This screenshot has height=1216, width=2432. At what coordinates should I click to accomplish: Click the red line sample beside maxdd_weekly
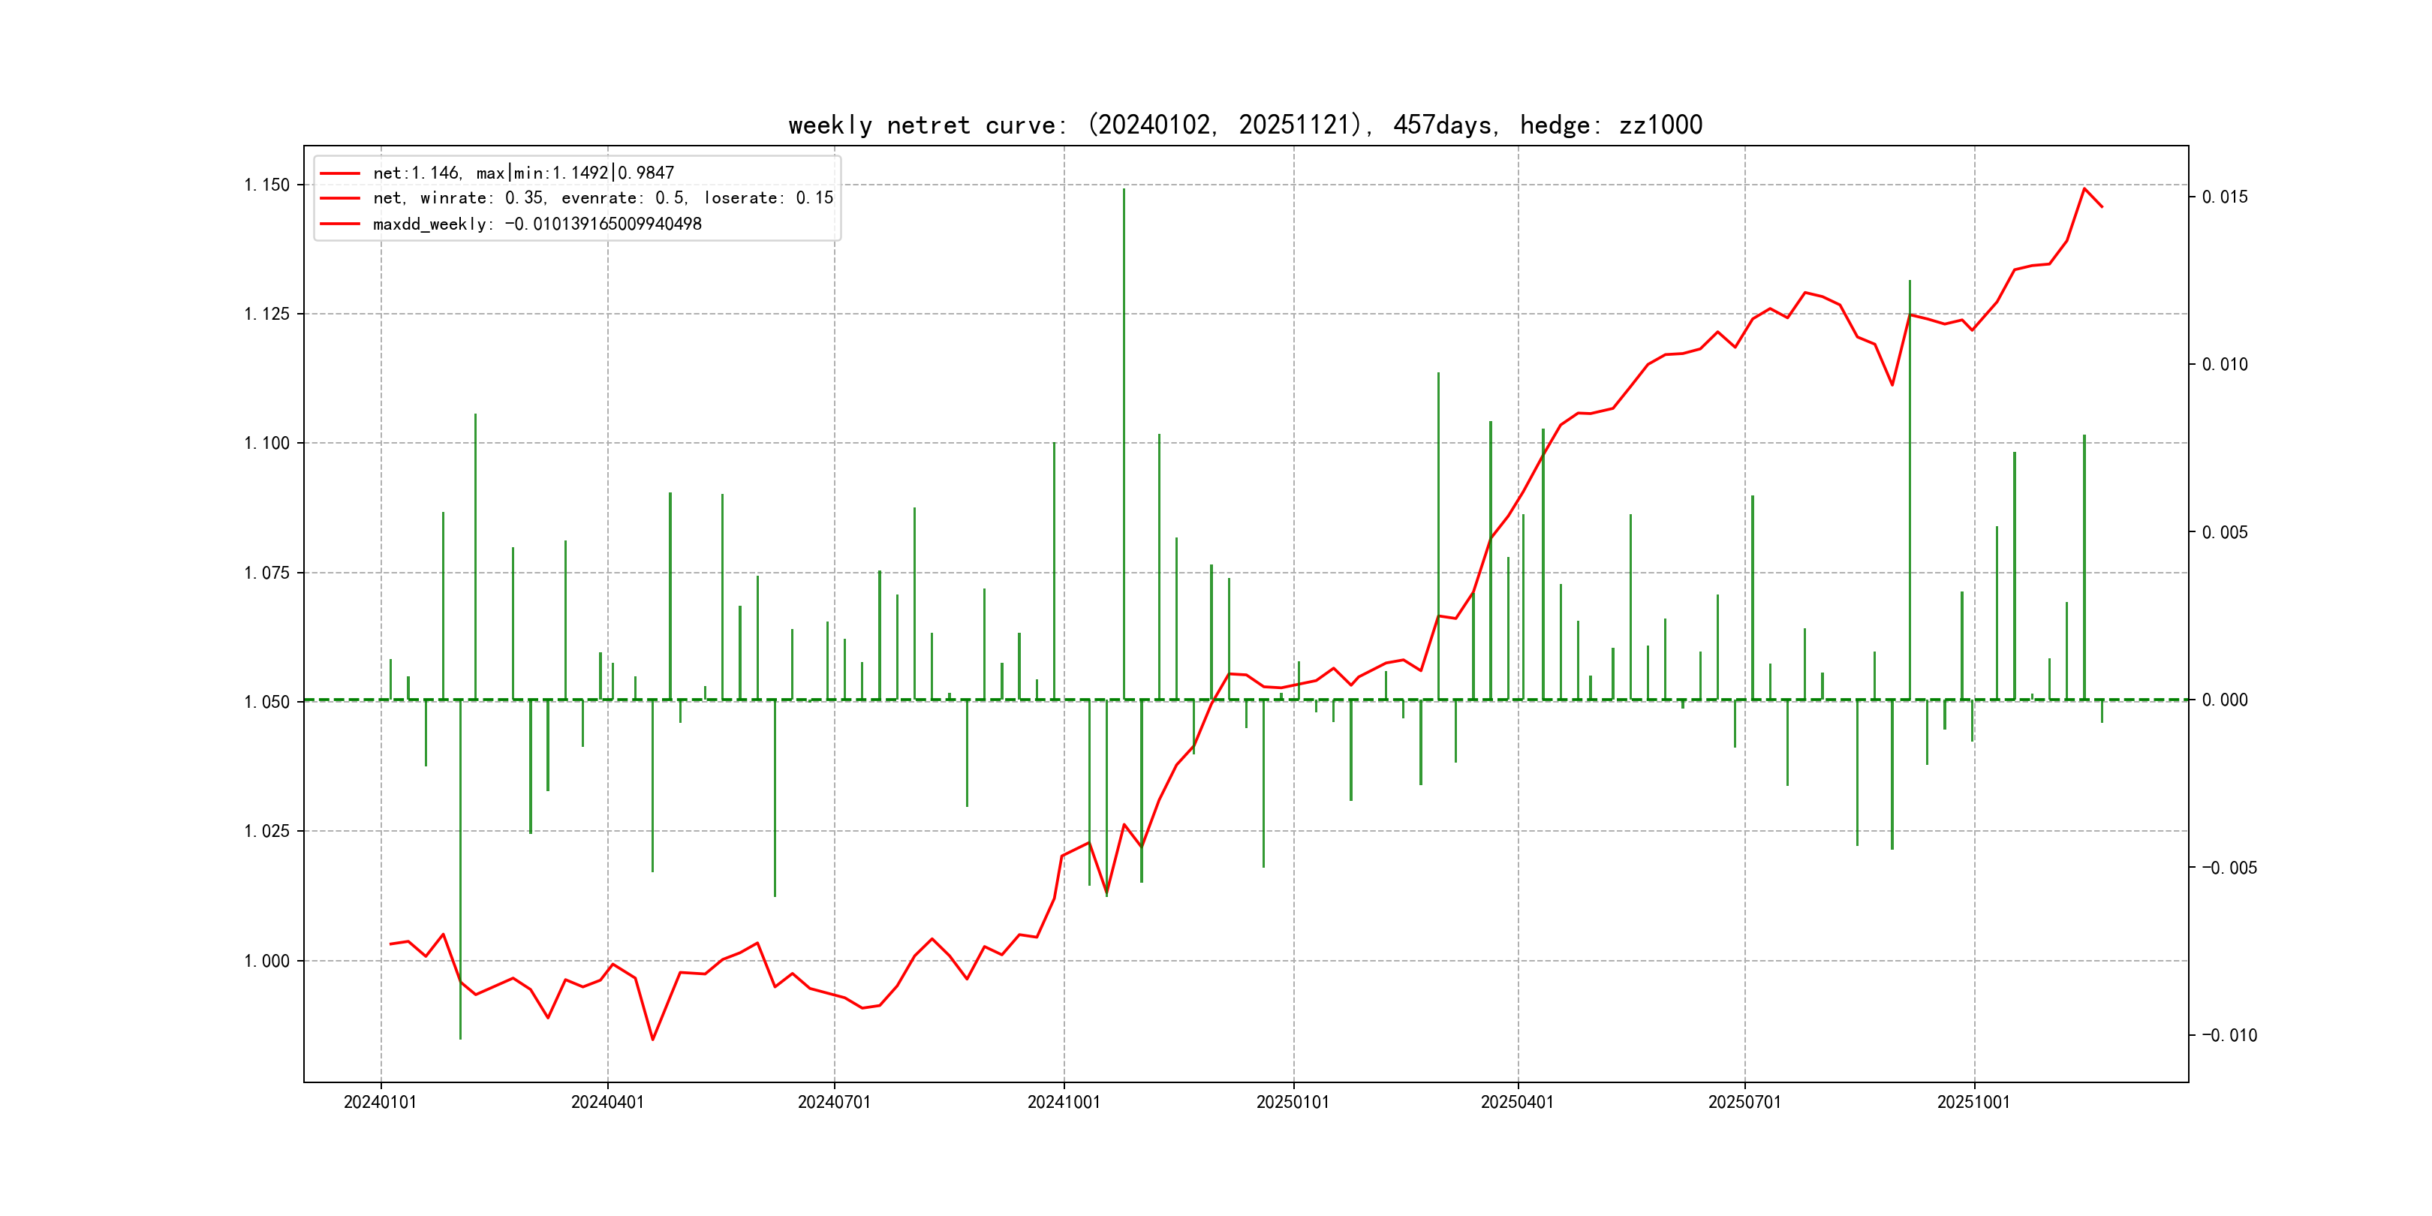[340, 224]
